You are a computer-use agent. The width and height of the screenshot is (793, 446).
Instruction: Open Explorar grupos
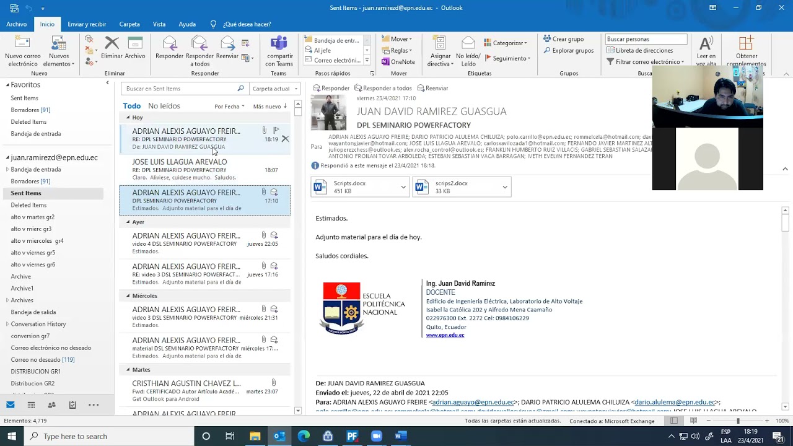[568, 51]
